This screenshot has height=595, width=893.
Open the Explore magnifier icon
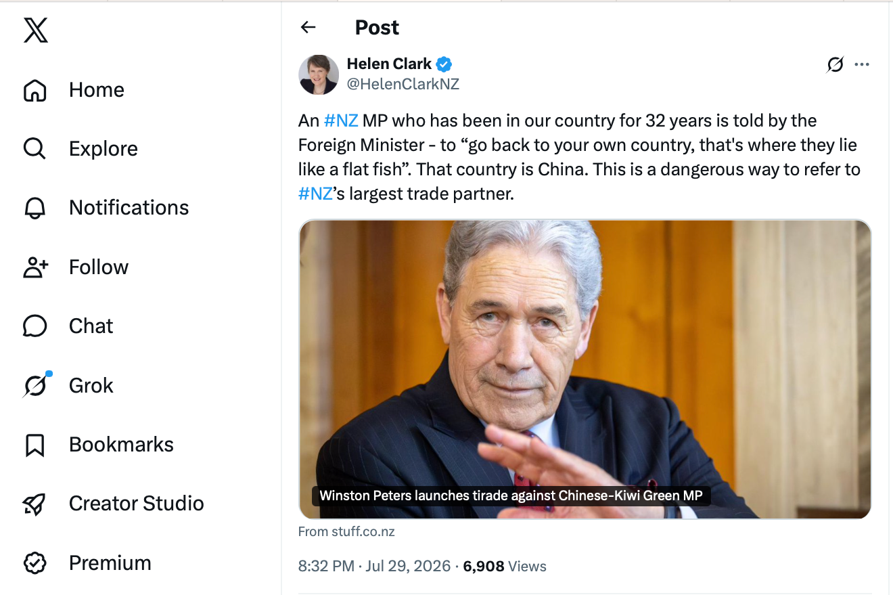(35, 149)
